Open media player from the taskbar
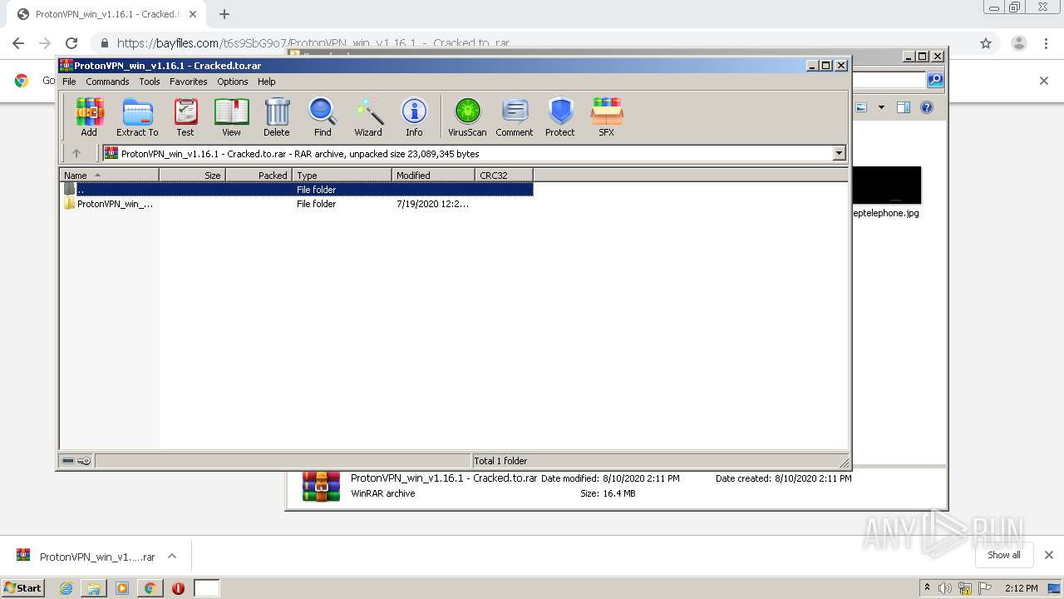1064x599 pixels. pos(122,588)
